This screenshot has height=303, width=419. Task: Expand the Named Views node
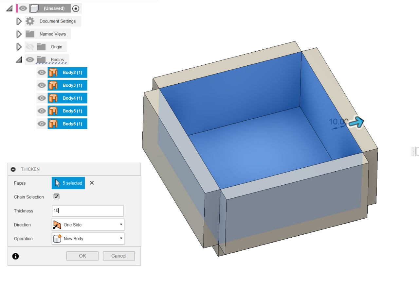coord(19,34)
